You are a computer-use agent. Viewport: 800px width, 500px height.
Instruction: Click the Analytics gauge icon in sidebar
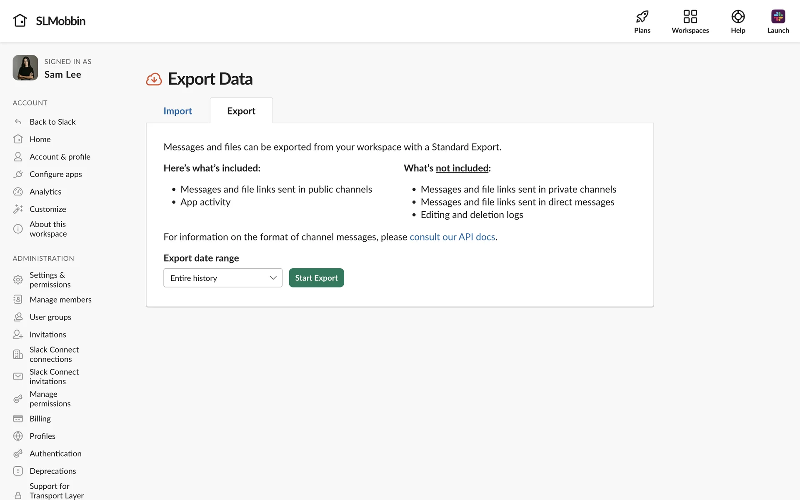click(x=18, y=192)
